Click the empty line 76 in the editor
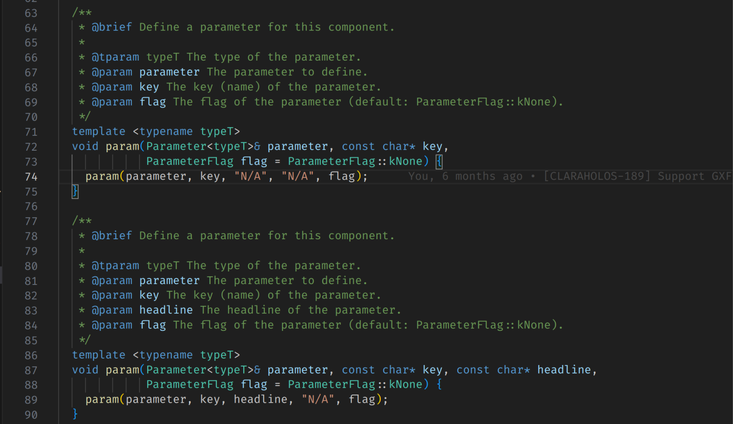The image size is (733, 424). [x=255, y=206]
